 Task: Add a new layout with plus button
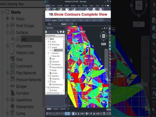pyautogui.click(x=68, y=109)
